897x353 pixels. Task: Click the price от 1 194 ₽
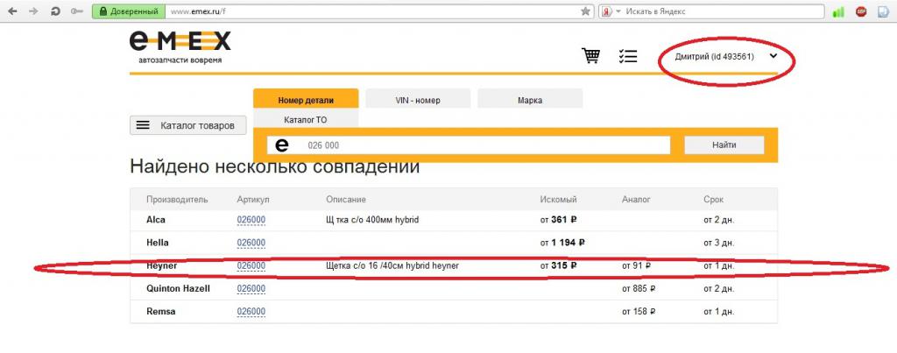(x=562, y=243)
